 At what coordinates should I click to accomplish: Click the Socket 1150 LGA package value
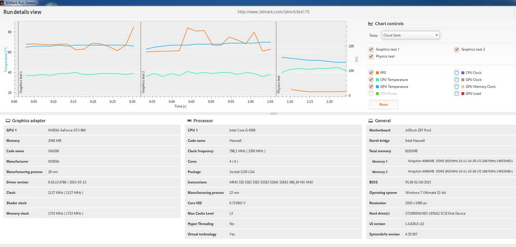(242, 172)
